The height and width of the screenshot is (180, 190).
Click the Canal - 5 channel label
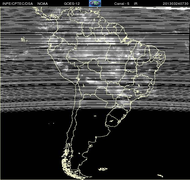pyautogui.click(x=122, y=4)
